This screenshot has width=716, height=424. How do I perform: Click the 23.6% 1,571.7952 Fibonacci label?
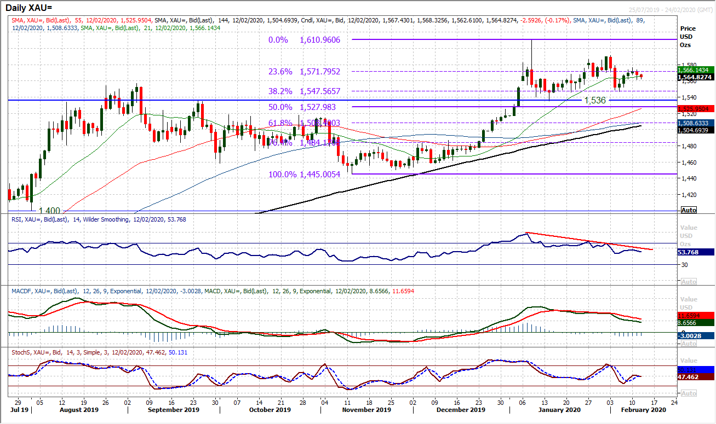click(304, 71)
